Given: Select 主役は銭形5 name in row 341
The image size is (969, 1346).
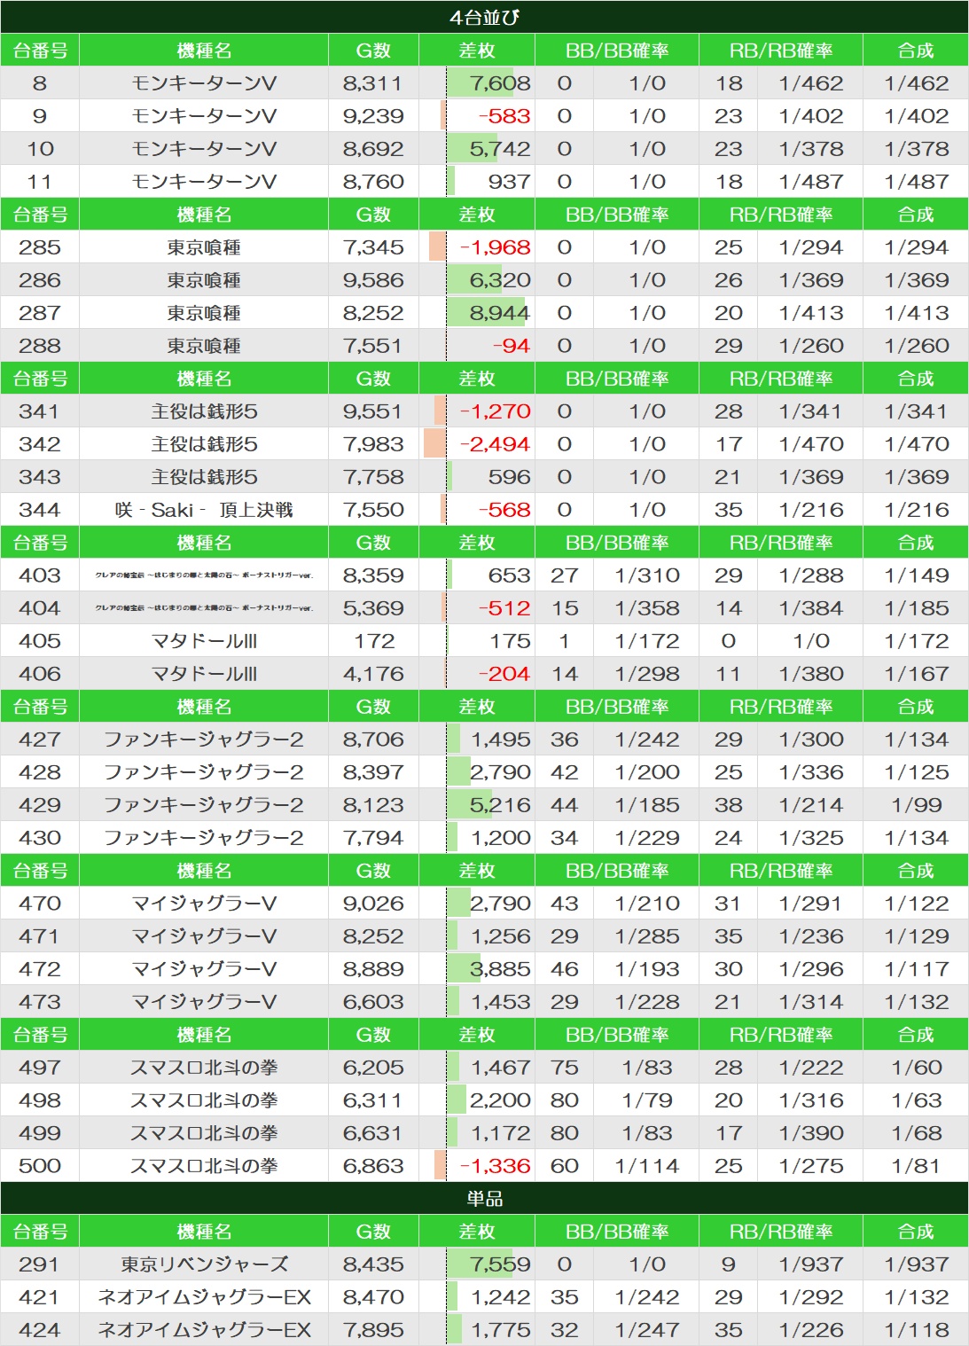Looking at the screenshot, I should (x=204, y=411).
